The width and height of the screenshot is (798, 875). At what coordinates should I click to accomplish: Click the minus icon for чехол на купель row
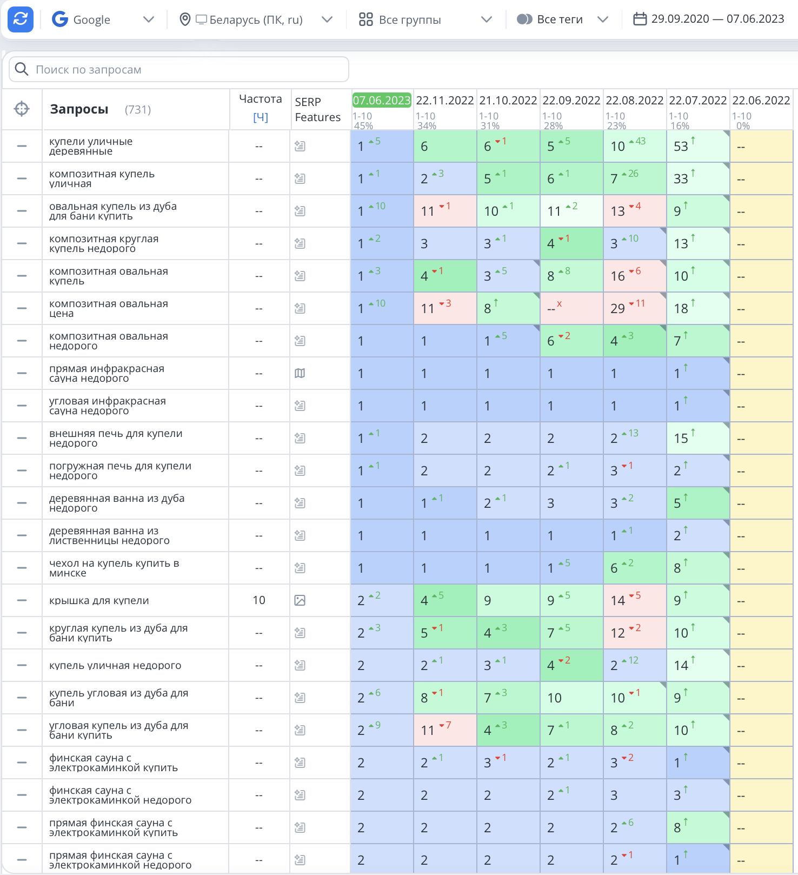pyautogui.click(x=22, y=568)
